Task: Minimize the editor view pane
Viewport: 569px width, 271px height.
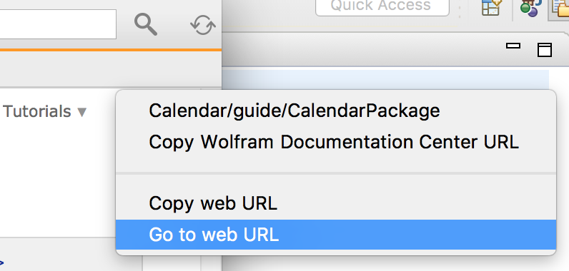Action: (x=513, y=46)
